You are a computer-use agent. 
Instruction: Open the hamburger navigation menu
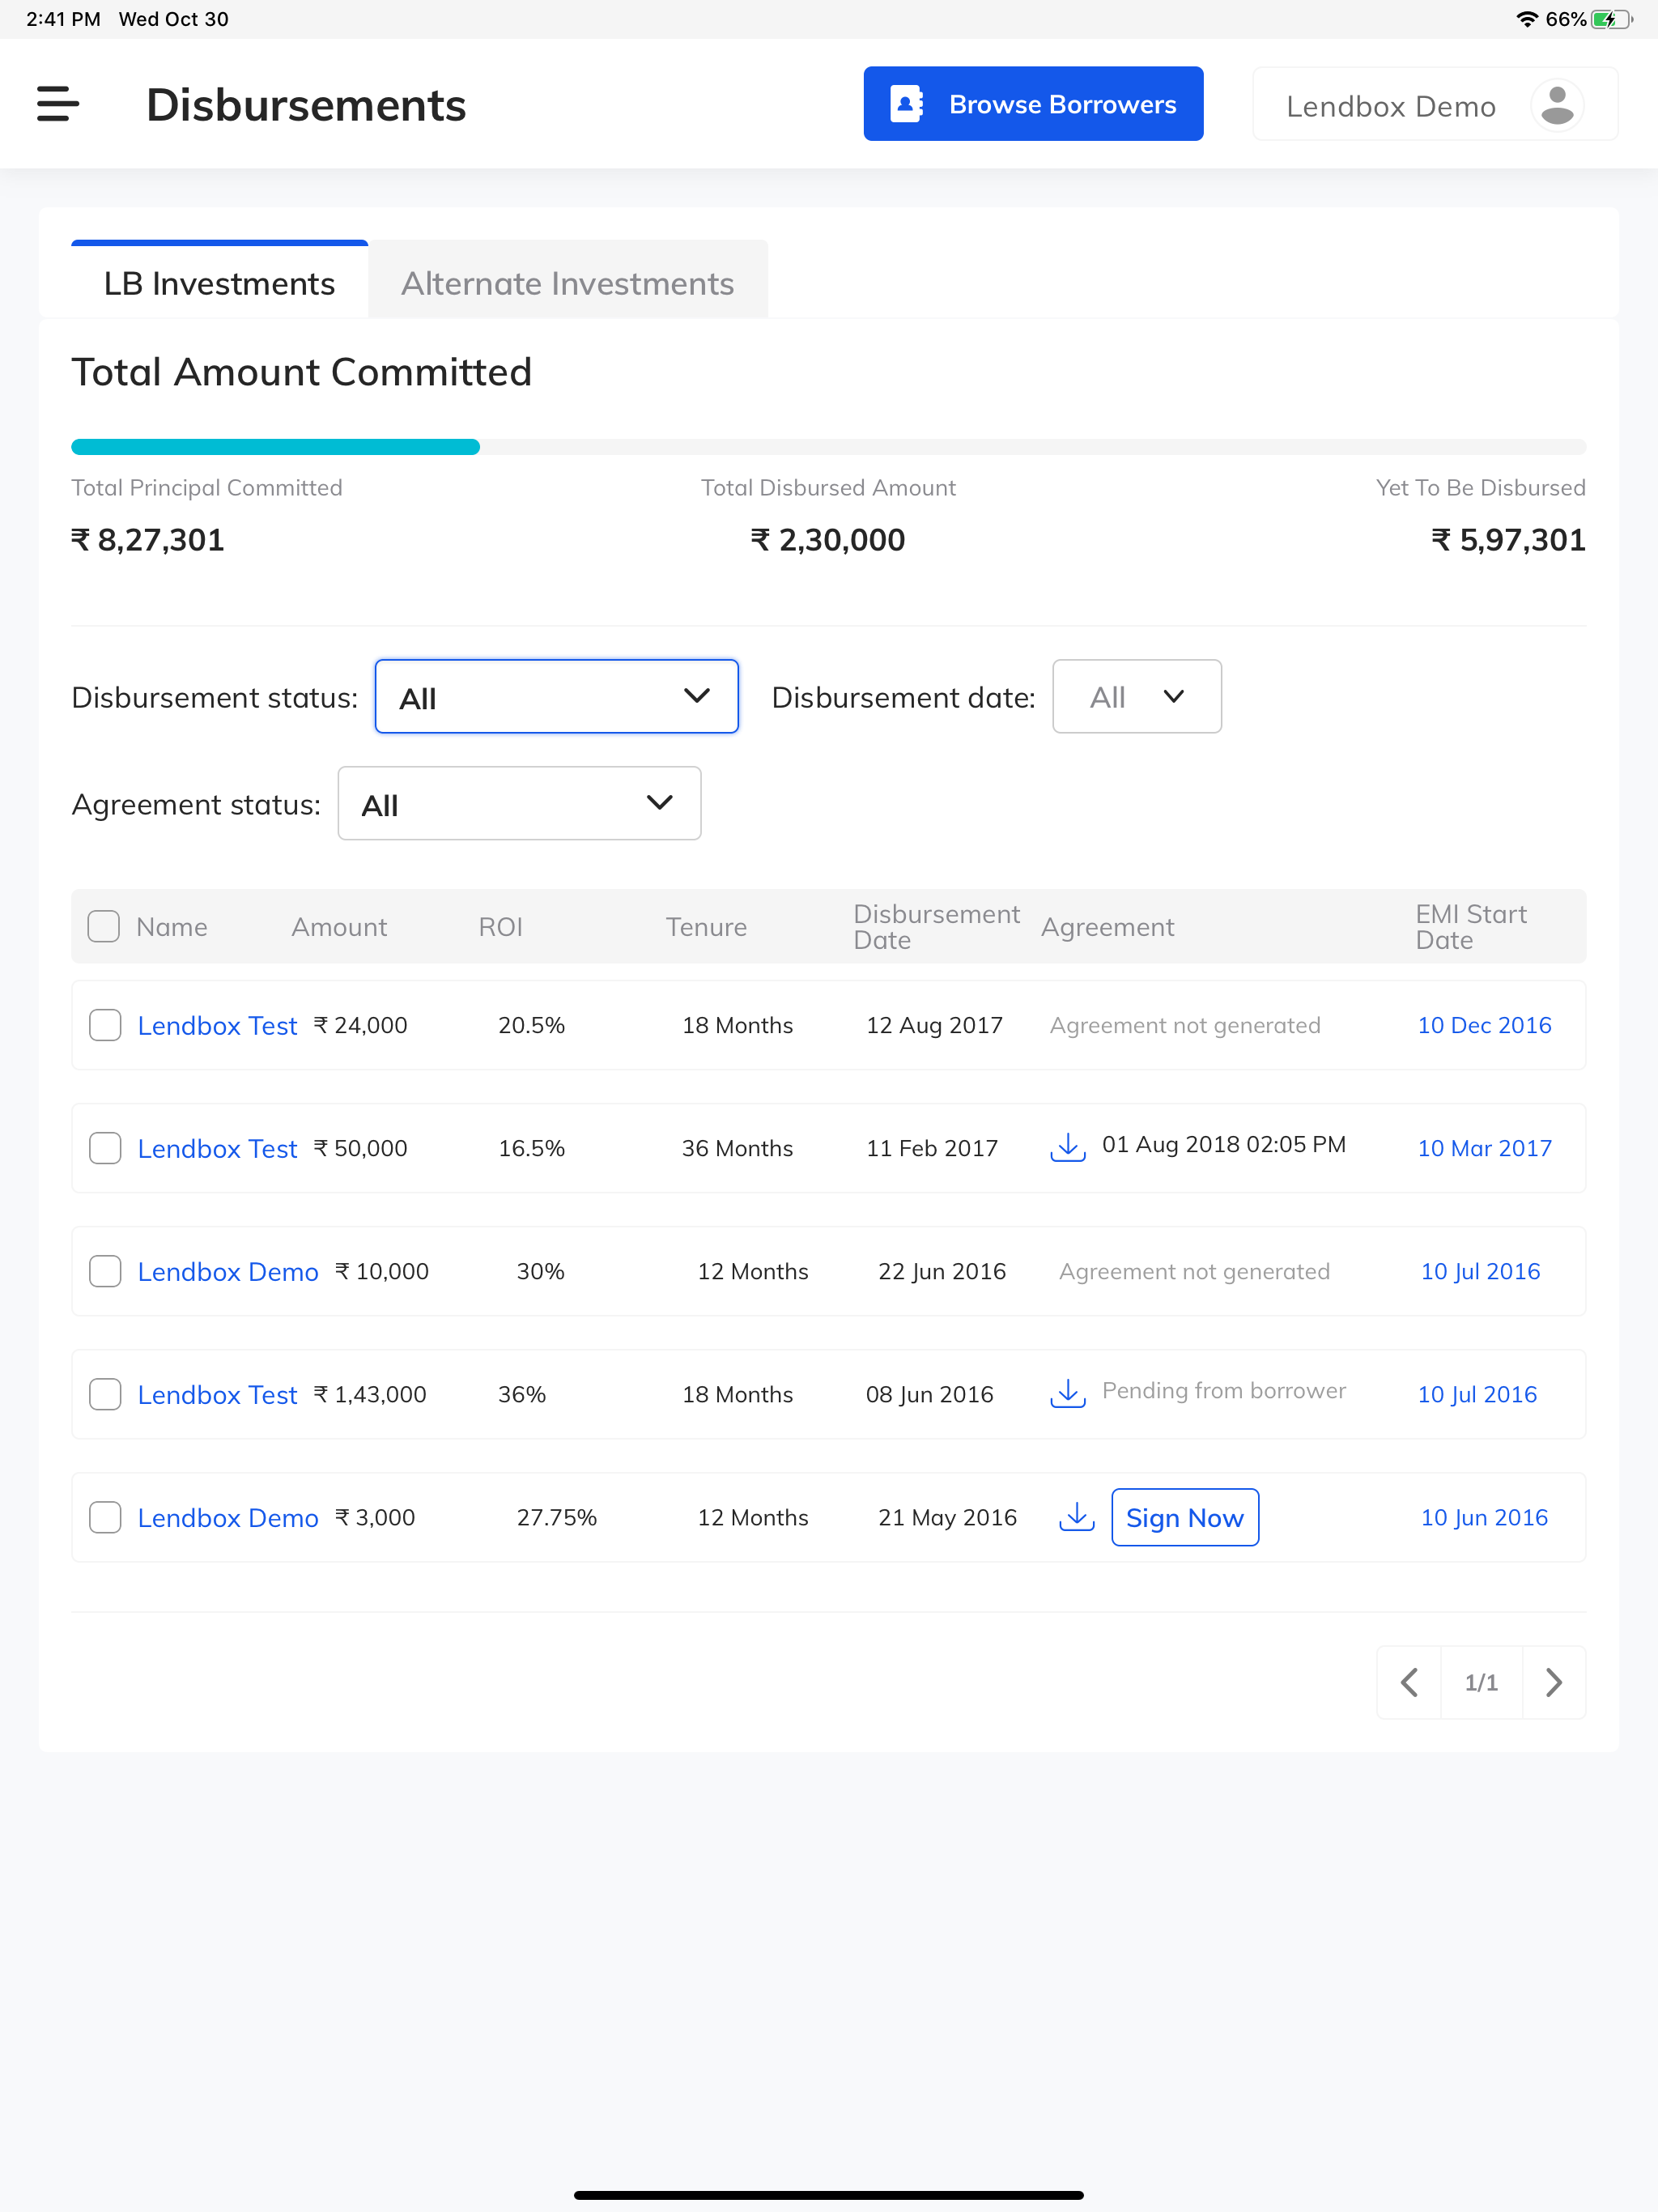point(57,104)
